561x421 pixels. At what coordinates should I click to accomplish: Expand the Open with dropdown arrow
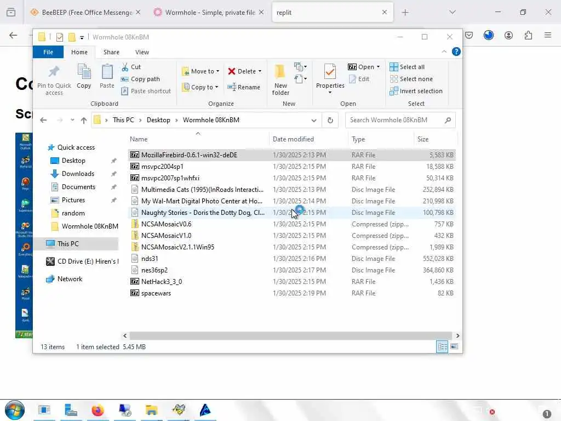click(x=378, y=67)
